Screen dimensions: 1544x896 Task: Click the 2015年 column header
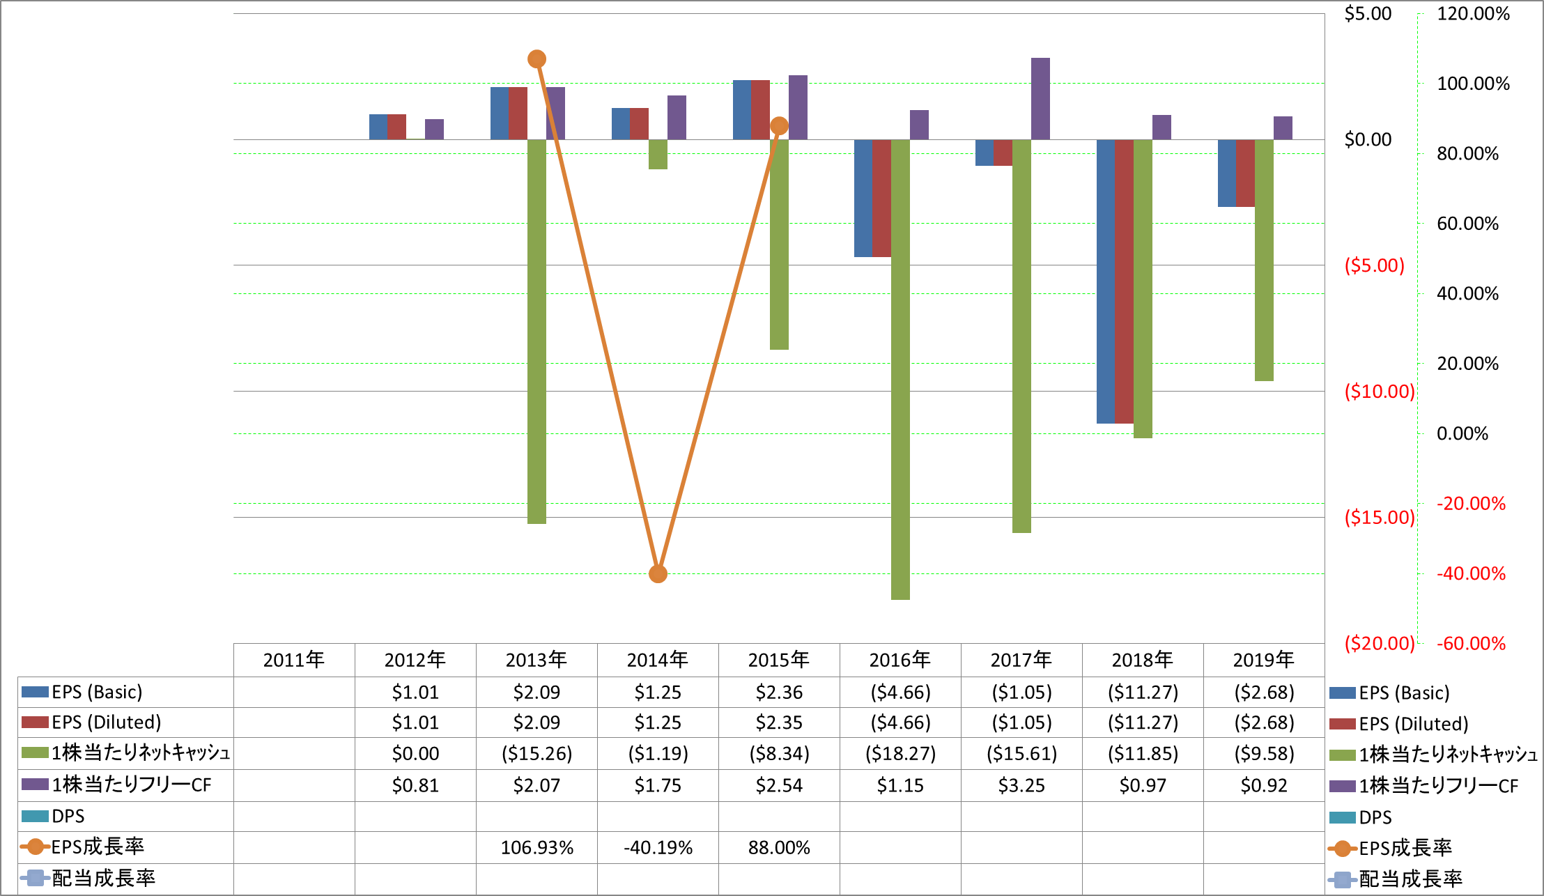tap(779, 660)
